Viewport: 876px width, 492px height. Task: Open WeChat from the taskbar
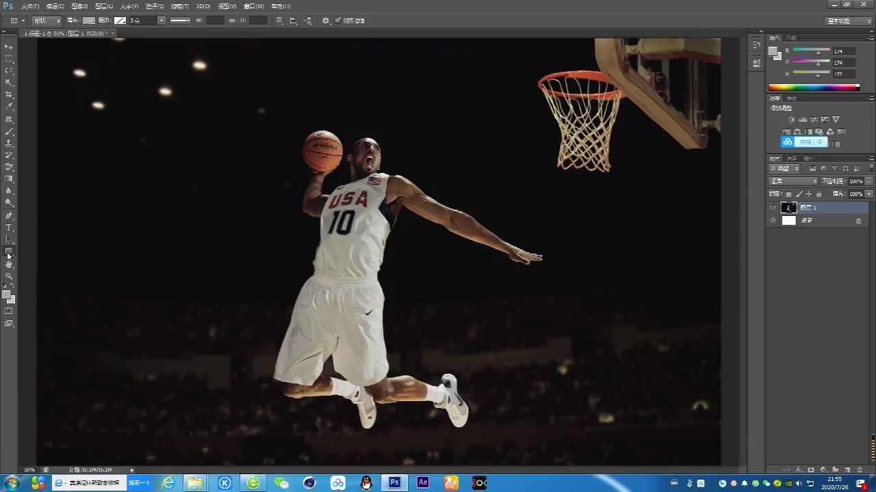pyautogui.click(x=282, y=482)
